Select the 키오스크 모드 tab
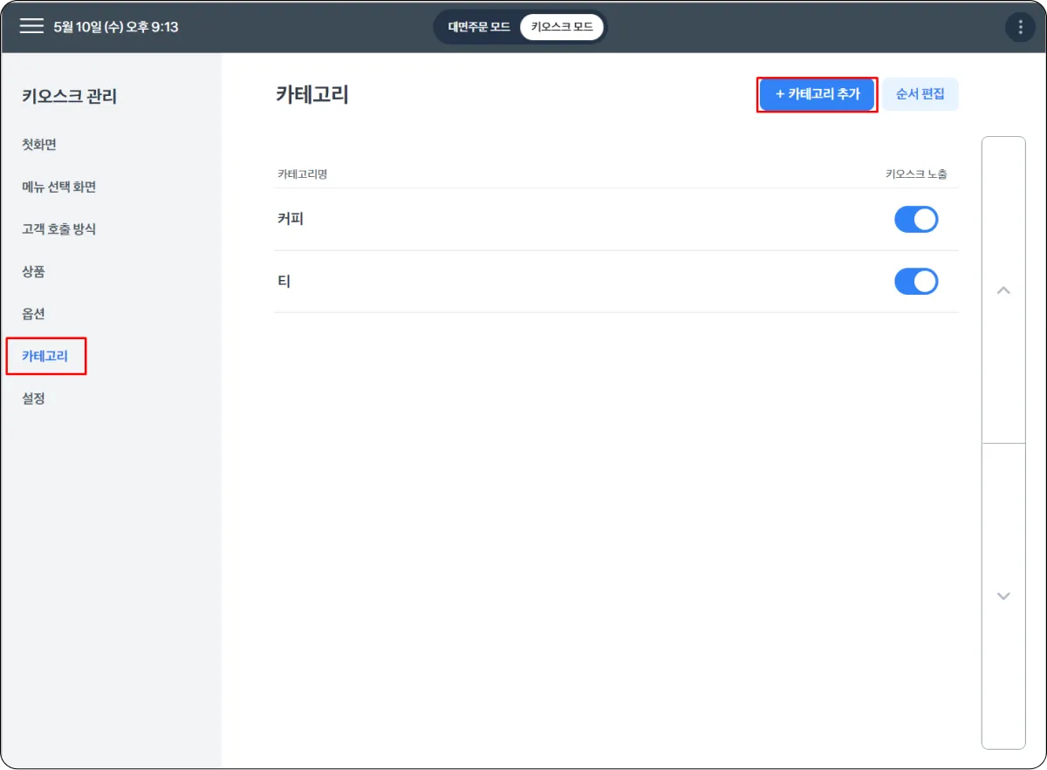1047x770 pixels. point(561,27)
